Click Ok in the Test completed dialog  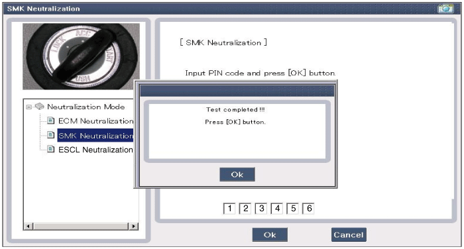click(x=237, y=174)
